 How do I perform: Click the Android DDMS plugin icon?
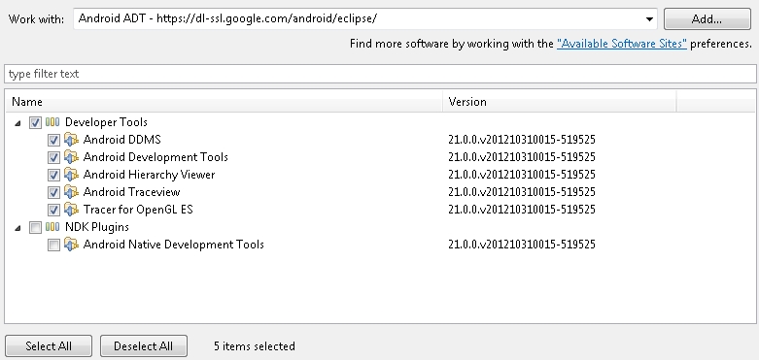pos(71,140)
